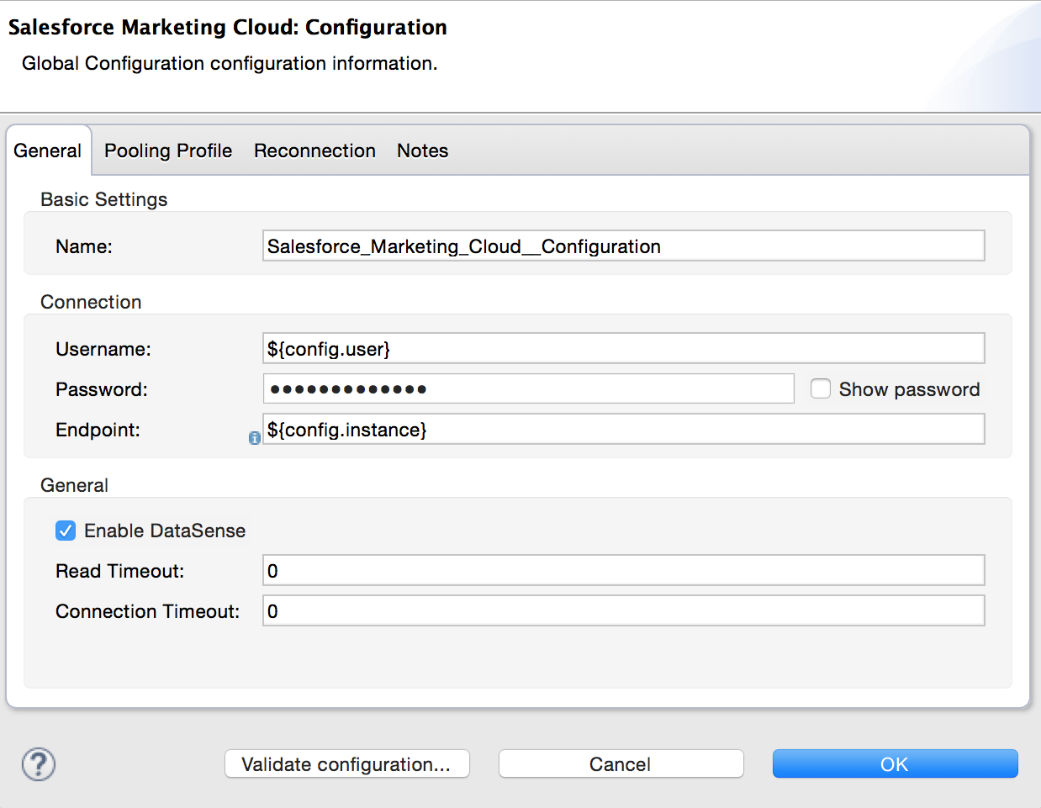Focus the Name input field
The width and height of the screenshot is (1041, 808).
(623, 246)
